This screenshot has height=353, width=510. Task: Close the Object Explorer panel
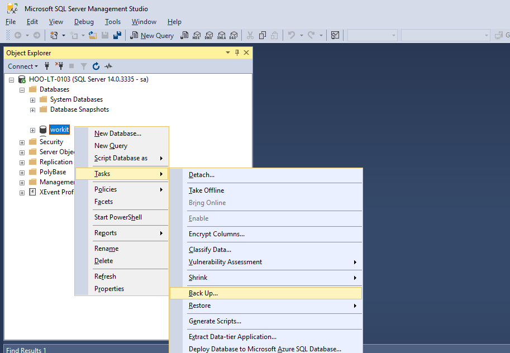point(246,53)
